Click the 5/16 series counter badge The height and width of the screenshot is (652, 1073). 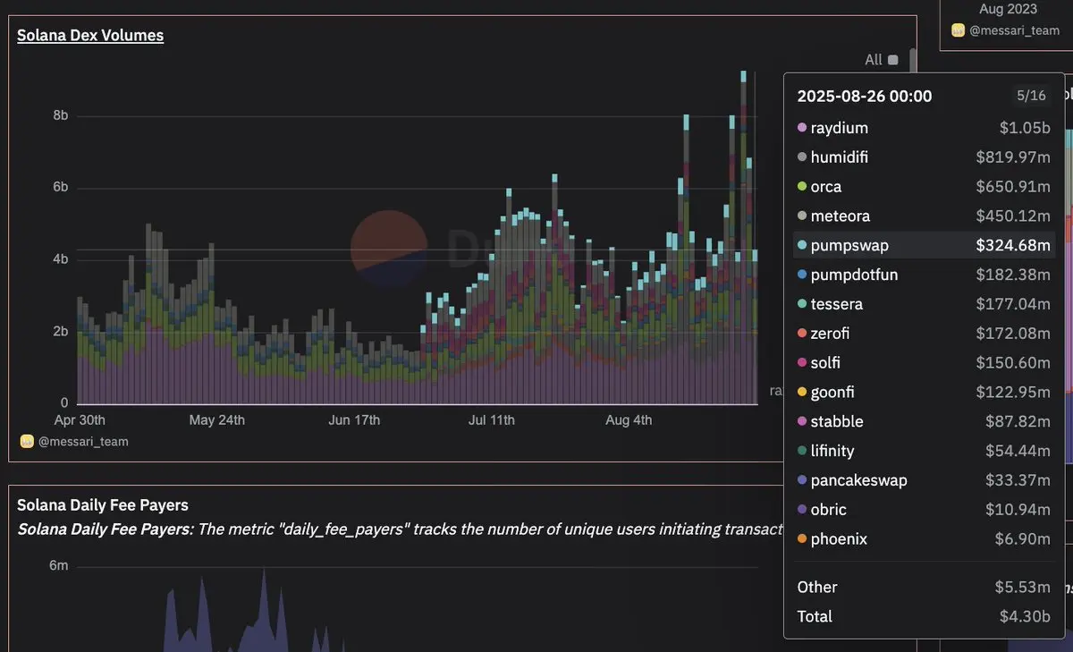point(1031,95)
